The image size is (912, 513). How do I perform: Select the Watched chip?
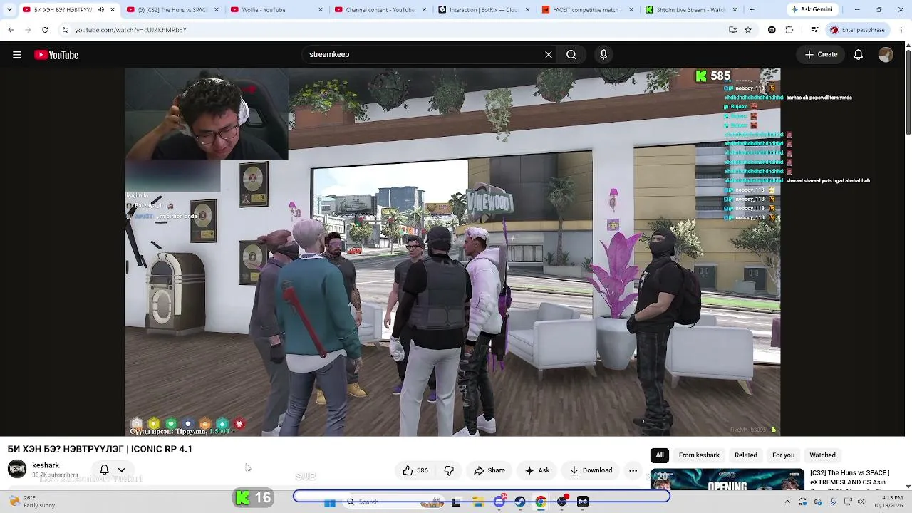pyautogui.click(x=822, y=455)
